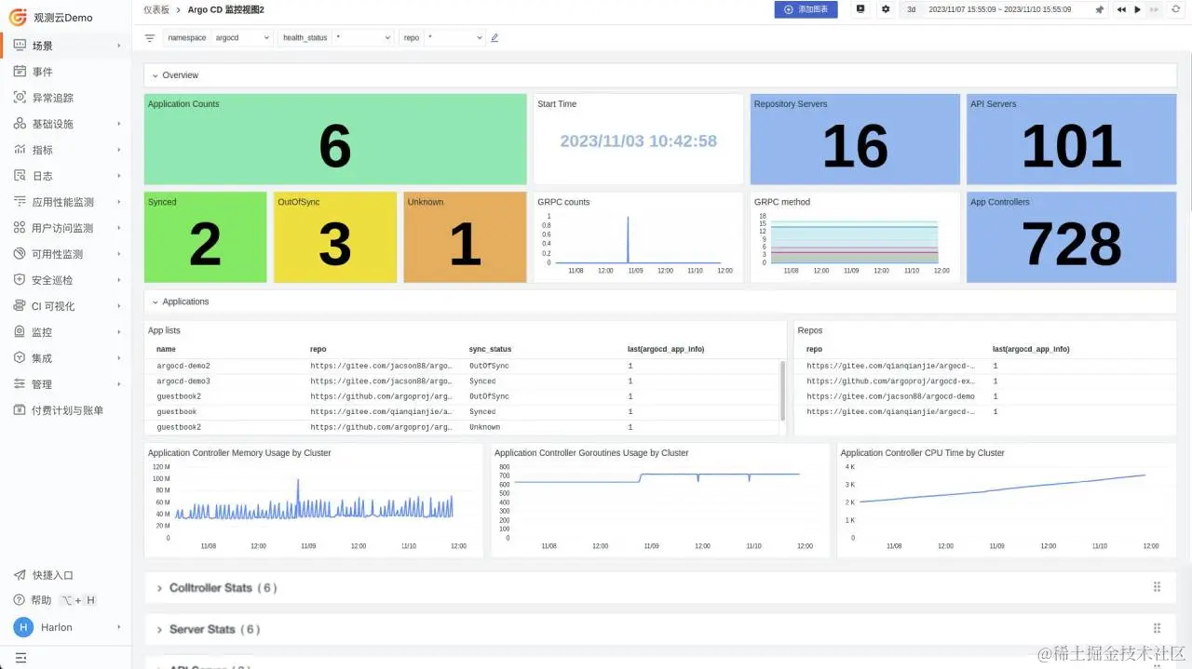This screenshot has width=1192, height=669.
Task: Click the drag handle of Colltroller Stats row
Action: 1157,587
